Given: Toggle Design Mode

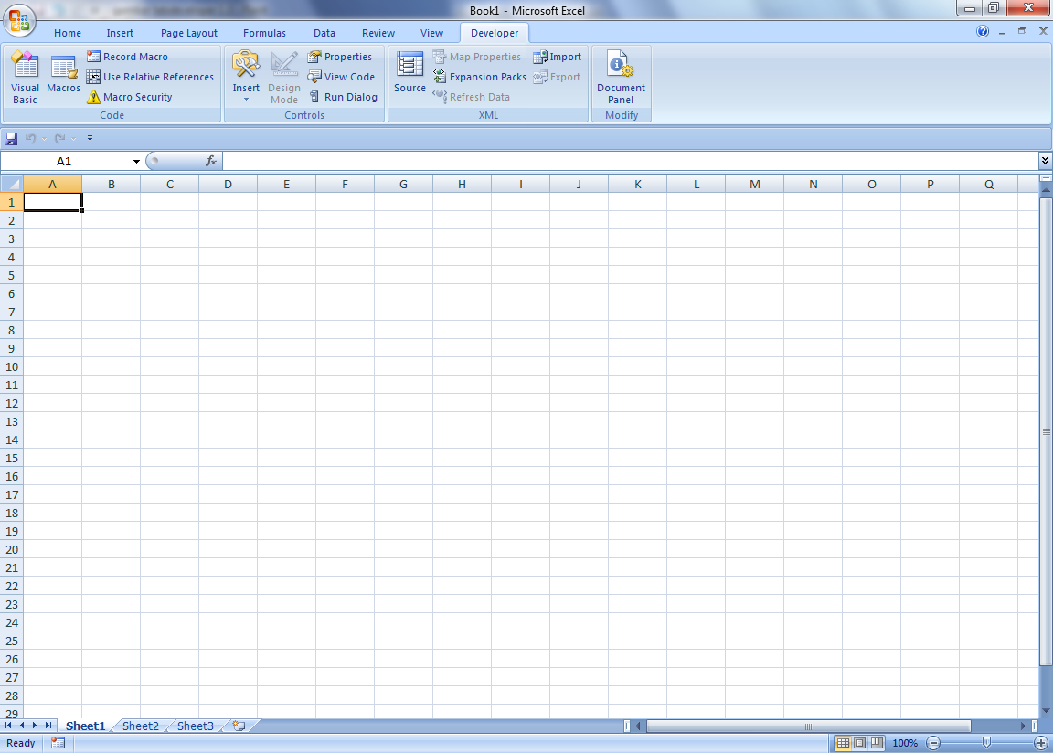Looking at the screenshot, I should click(x=284, y=77).
